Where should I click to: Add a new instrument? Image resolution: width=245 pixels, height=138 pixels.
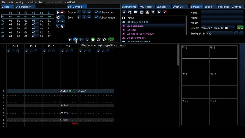pyautogui.click(x=124, y=12)
